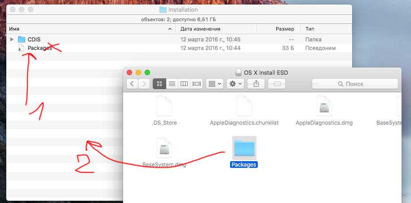Go forward in OS X Install ESD window

[144, 84]
